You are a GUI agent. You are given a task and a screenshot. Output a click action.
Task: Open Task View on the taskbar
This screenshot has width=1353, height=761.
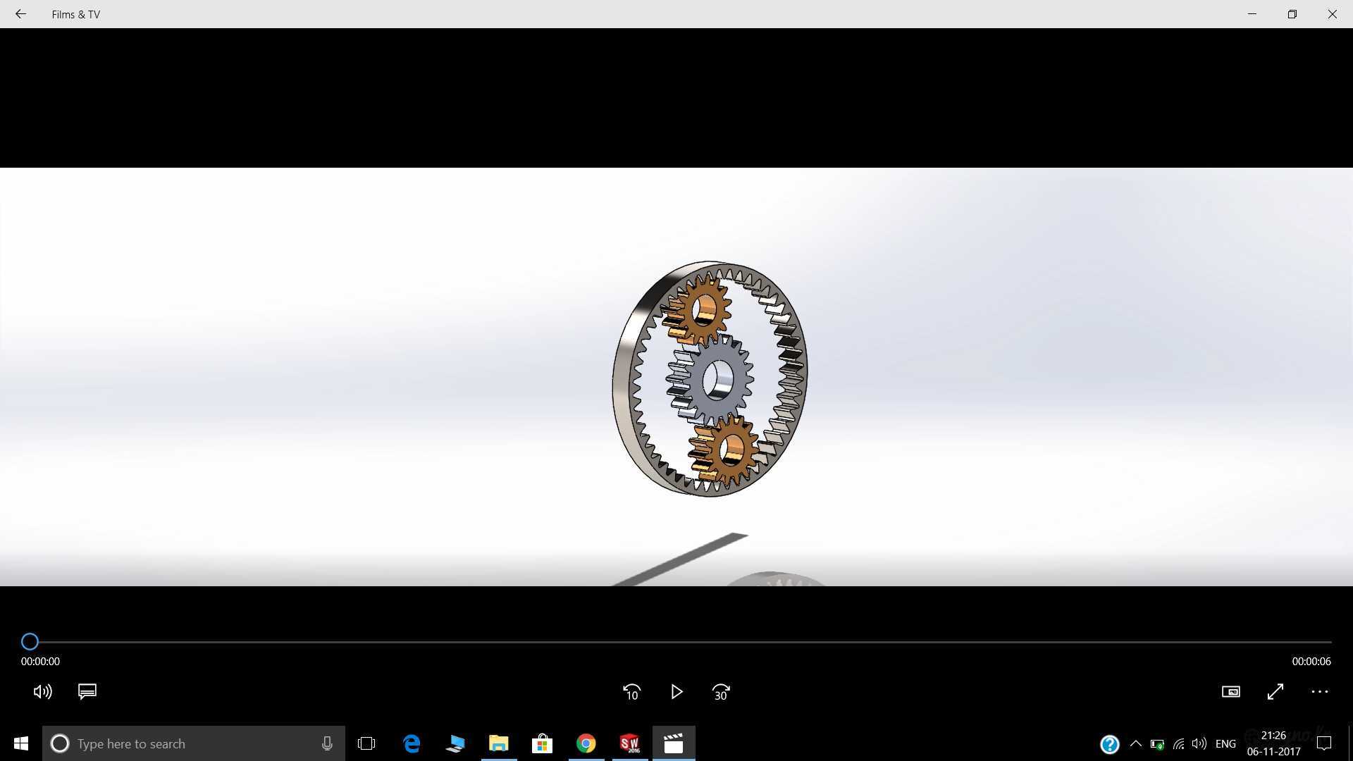pos(366,743)
